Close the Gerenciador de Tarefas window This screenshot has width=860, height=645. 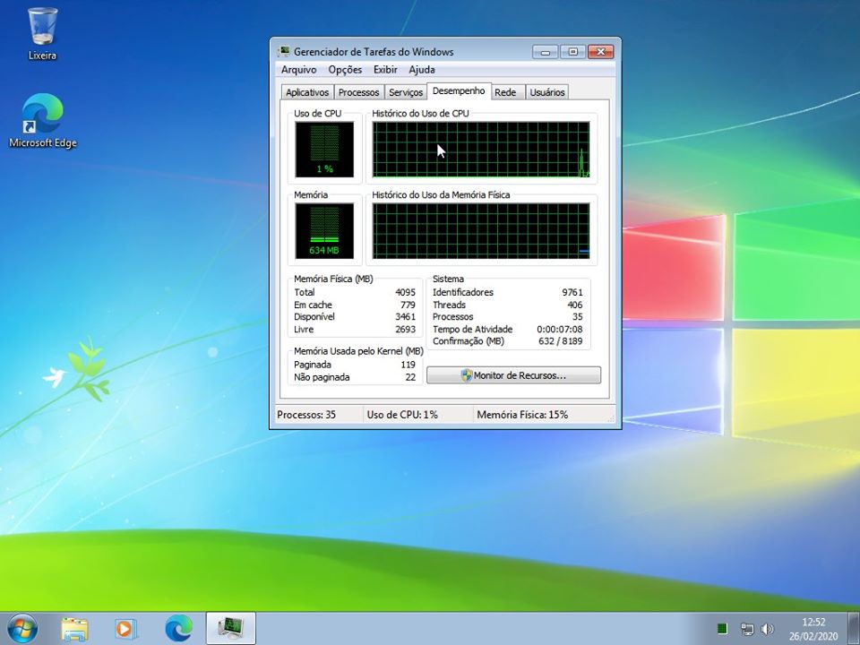tap(600, 52)
